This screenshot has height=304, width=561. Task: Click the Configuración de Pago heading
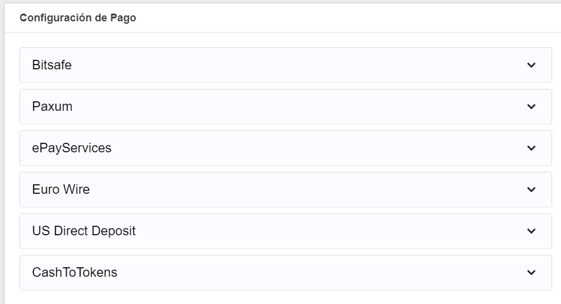78,18
